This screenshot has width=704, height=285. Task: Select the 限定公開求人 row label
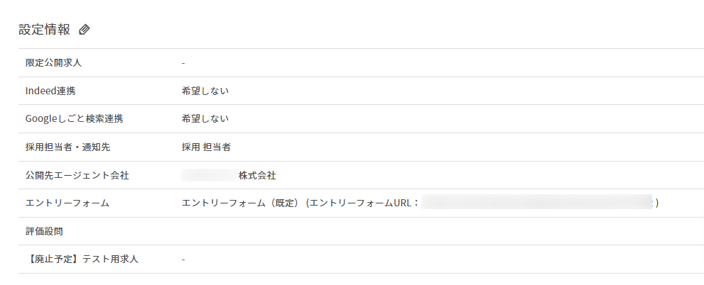click(53, 62)
